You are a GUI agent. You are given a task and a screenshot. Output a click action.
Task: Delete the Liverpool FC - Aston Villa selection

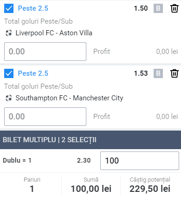[175, 8]
